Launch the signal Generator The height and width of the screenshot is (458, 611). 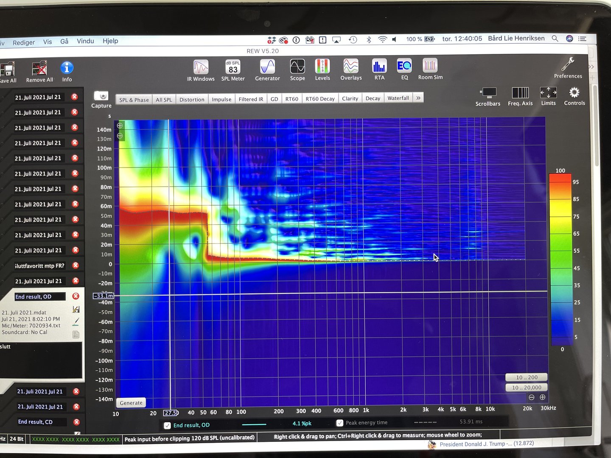[x=267, y=67]
